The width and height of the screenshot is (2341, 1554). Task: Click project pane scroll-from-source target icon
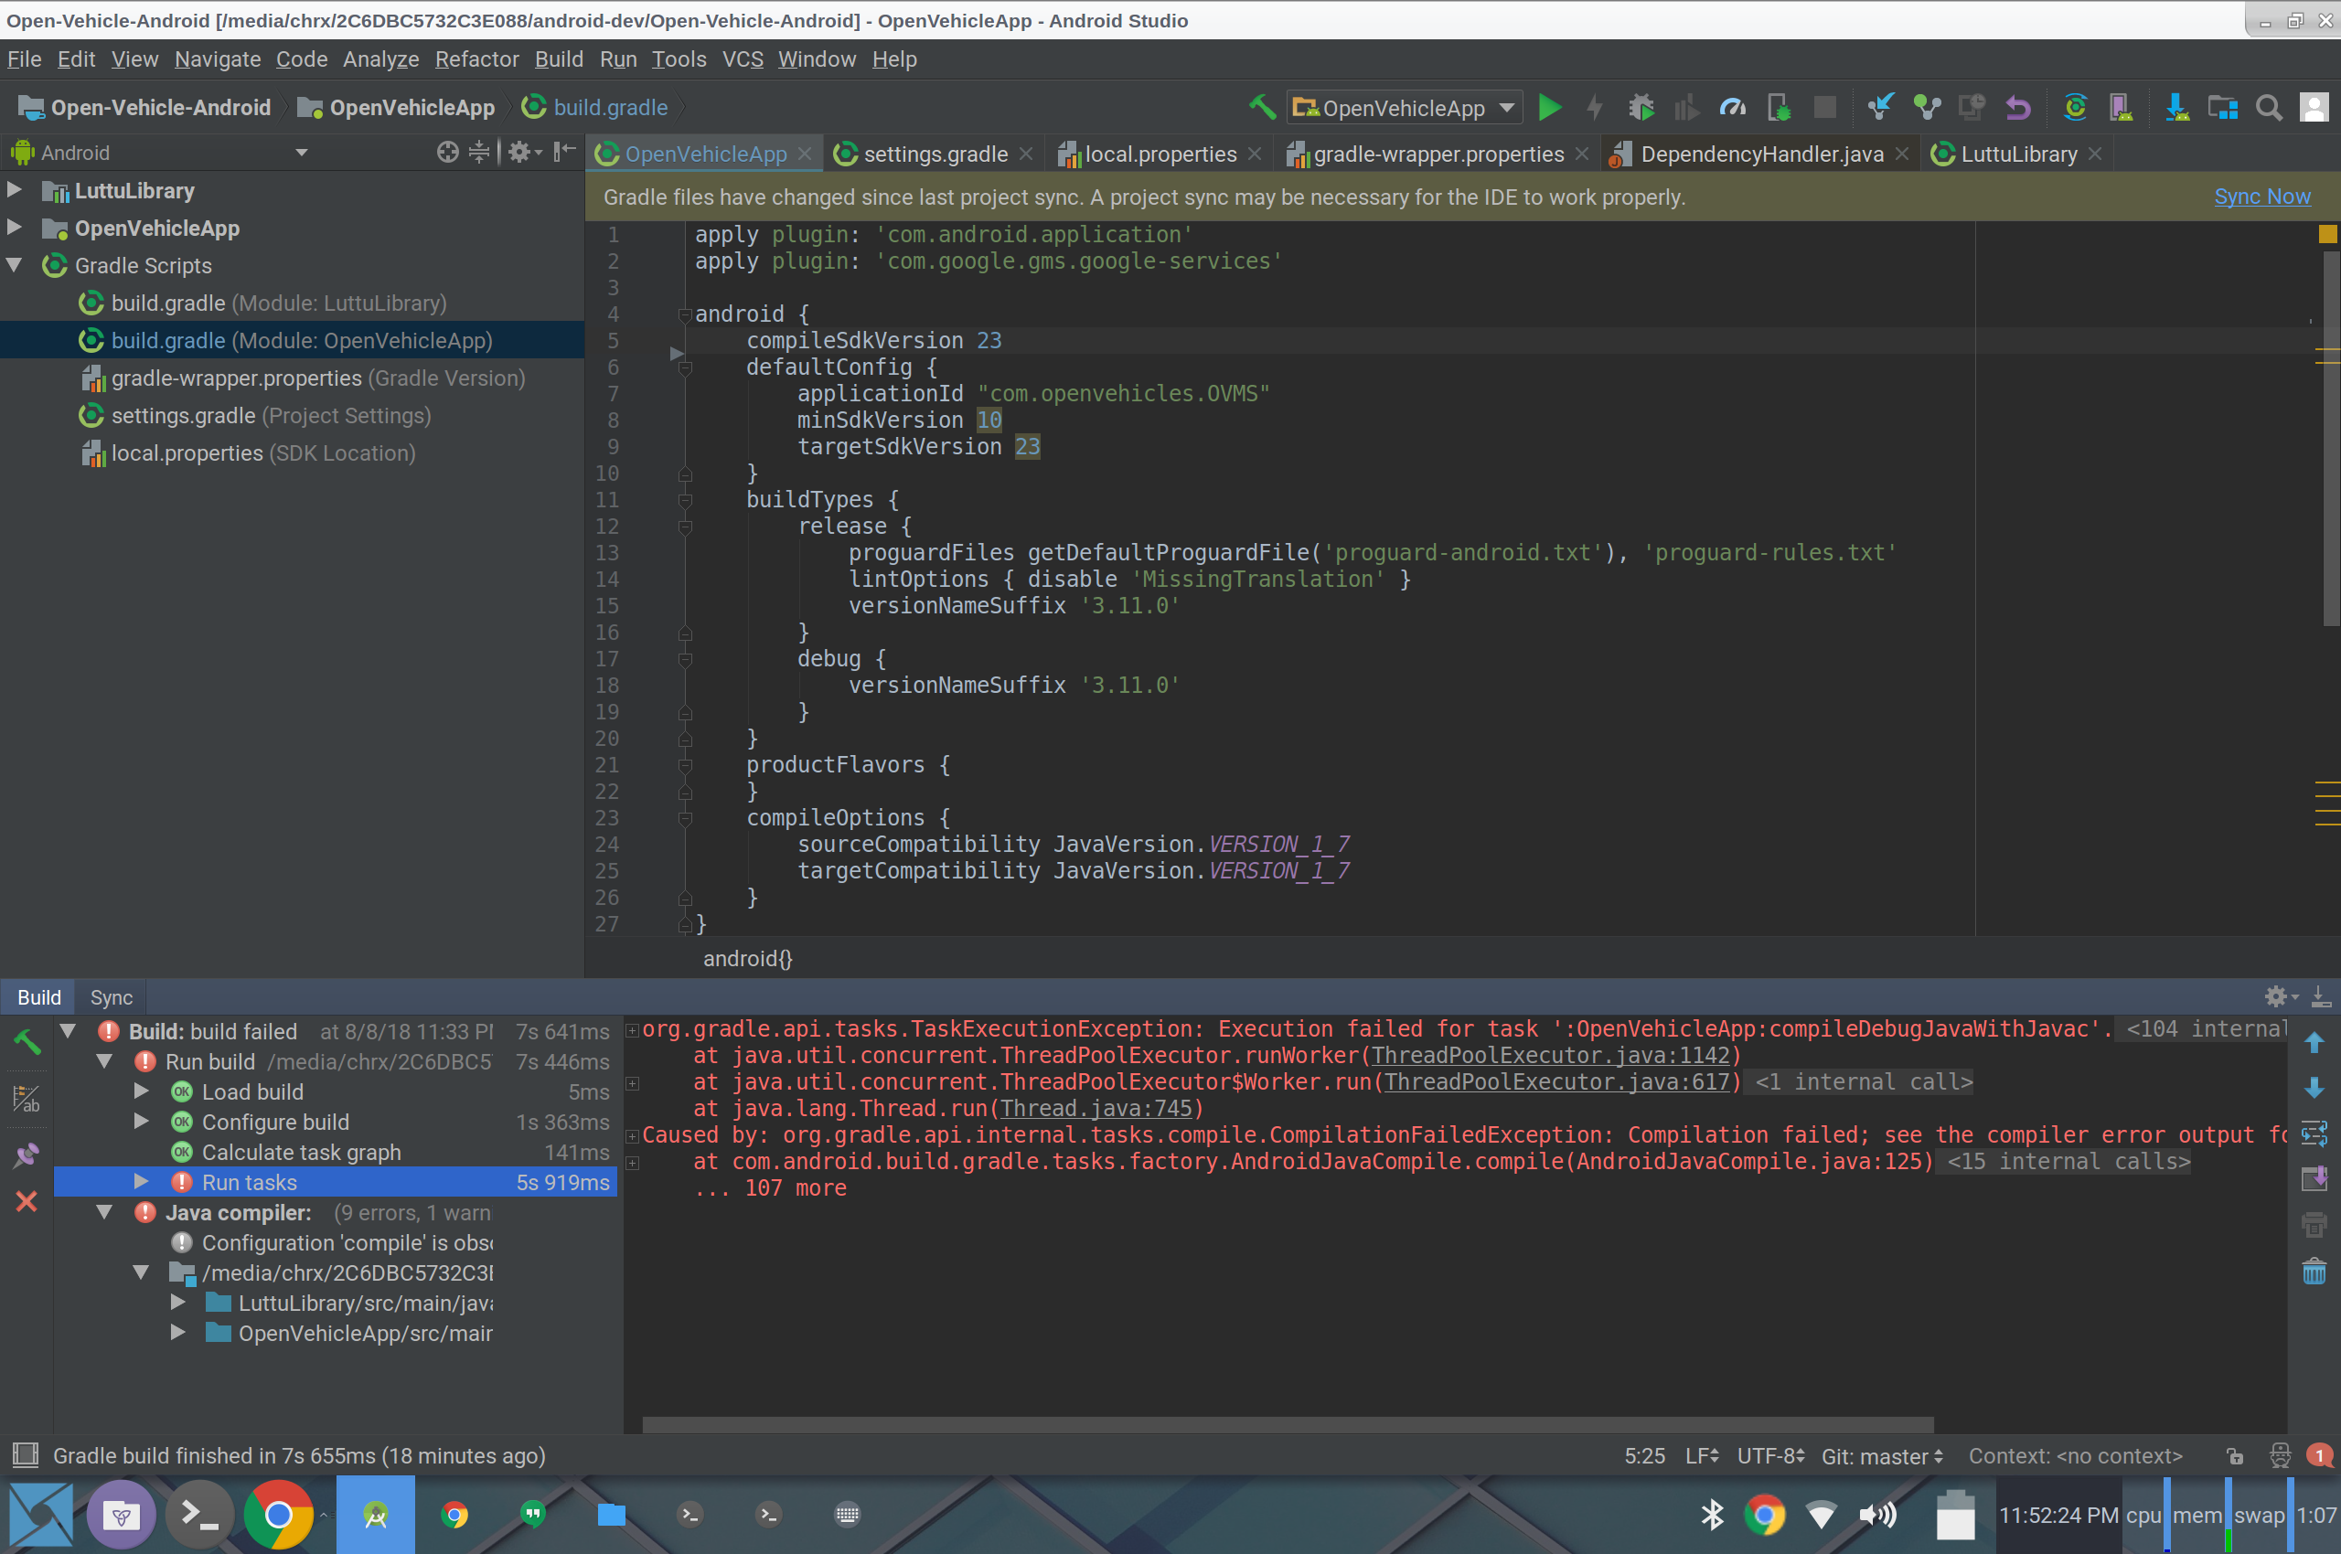pyautogui.click(x=448, y=152)
